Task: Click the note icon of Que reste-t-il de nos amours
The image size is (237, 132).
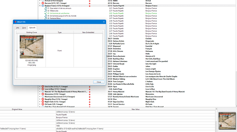Action: (x=45, y=8)
